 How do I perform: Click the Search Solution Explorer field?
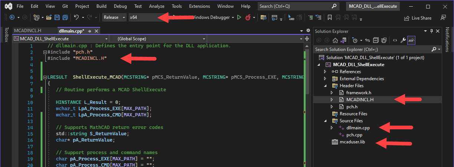(x=371, y=50)
